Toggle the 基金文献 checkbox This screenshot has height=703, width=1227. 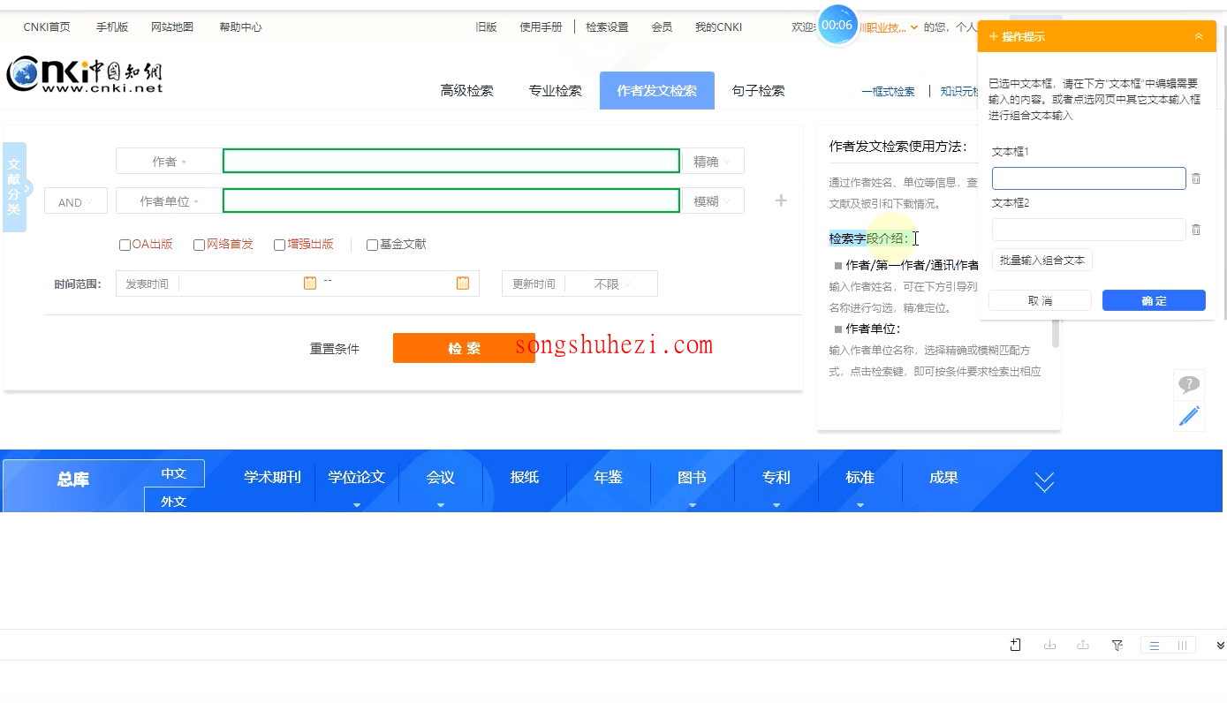click(373, 246)
